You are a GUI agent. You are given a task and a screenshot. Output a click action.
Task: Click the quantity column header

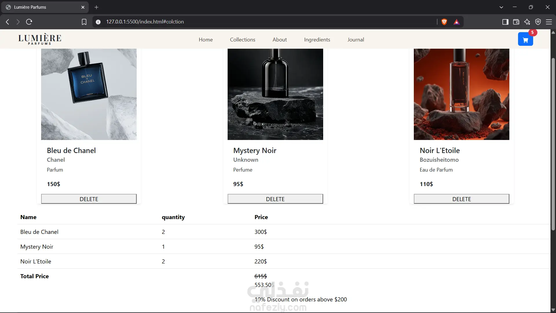pyautogui.click(x=173, y=217)
